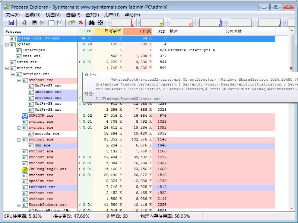Toggle the DLL view on the toolbar

(60, 23)
